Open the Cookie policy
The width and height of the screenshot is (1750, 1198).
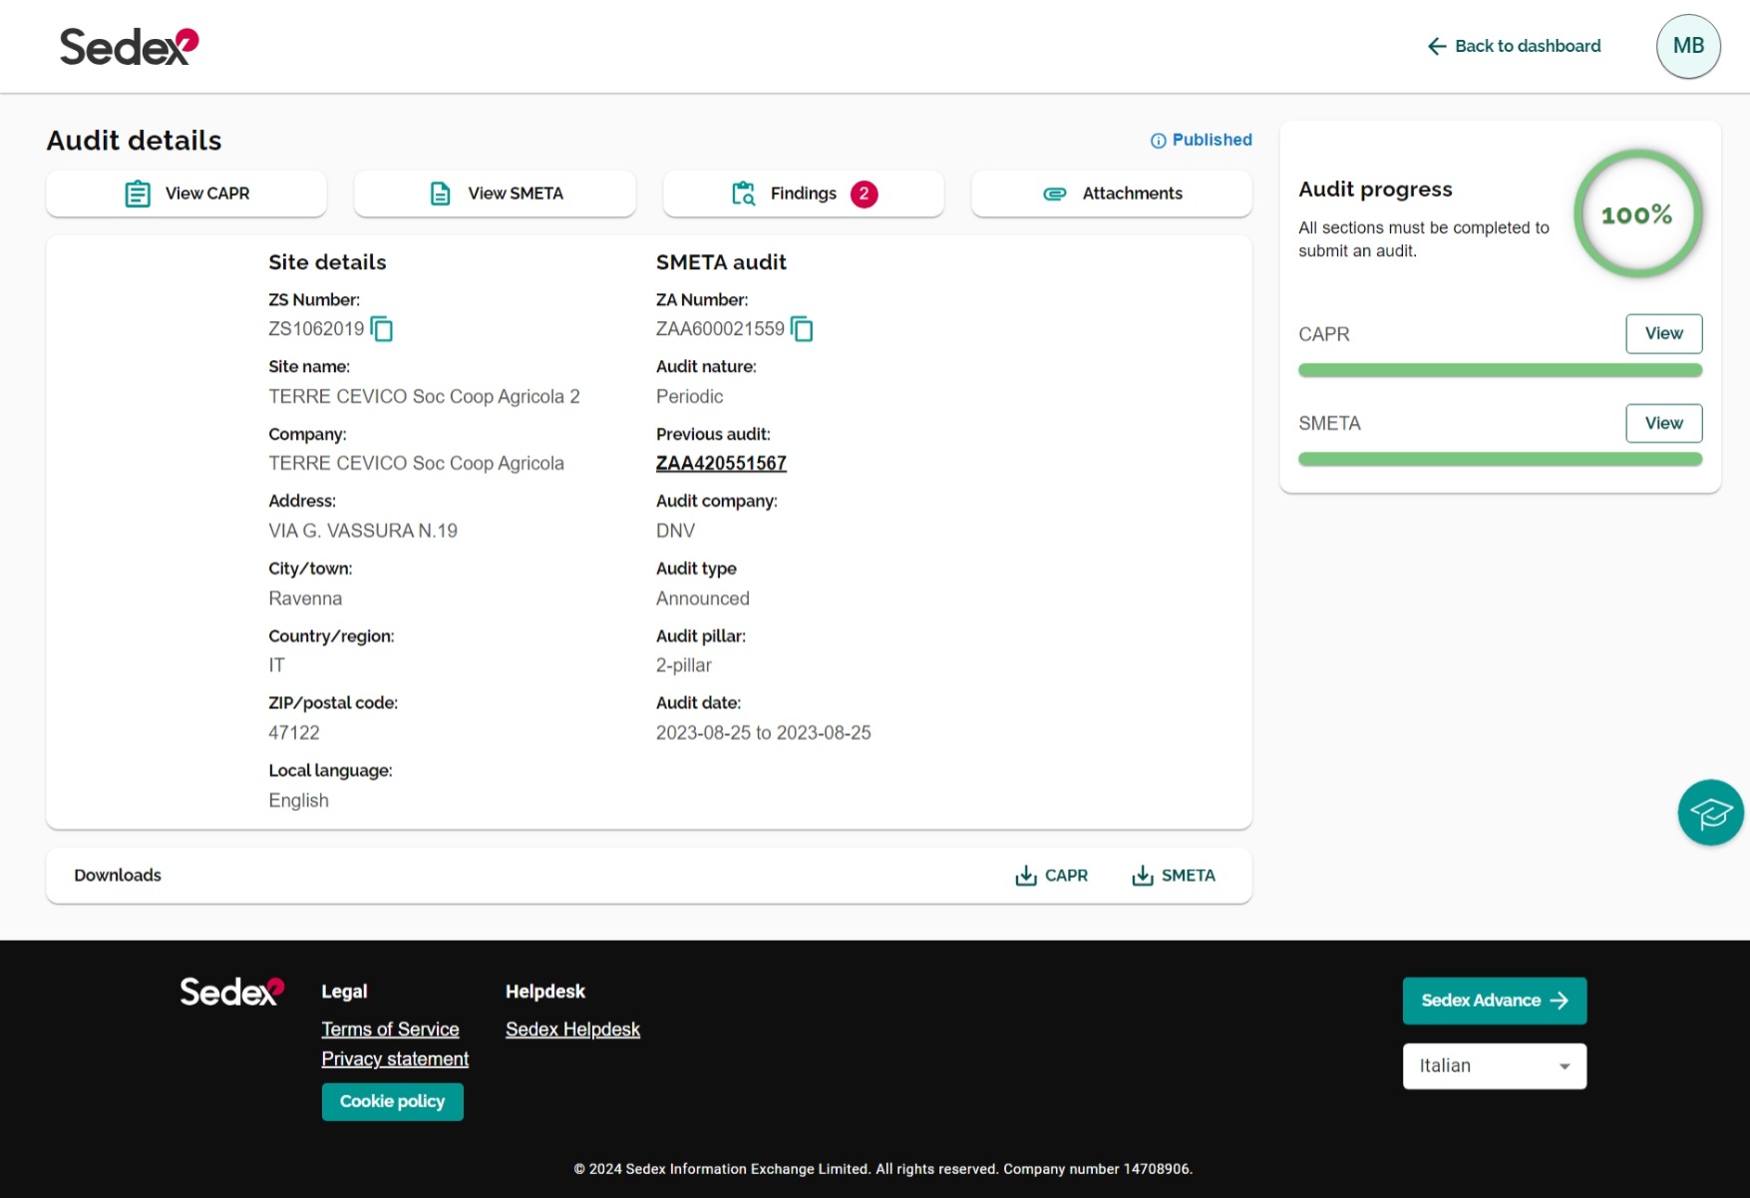(x=392, y=1102)
